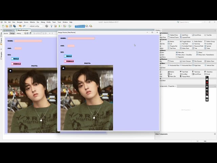
Task: Choose Formatted Field in the palette
Action: pyautogui.click(x=185, y=46)
